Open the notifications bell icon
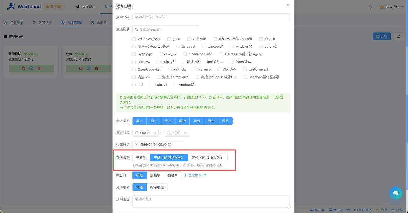 pos(370,7)
